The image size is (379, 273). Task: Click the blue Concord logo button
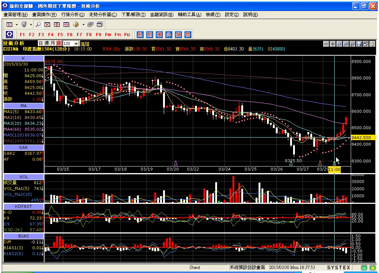(10, 34)
